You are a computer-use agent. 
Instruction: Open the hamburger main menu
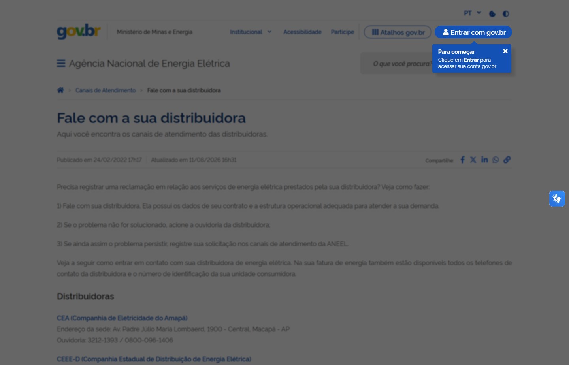61,64
